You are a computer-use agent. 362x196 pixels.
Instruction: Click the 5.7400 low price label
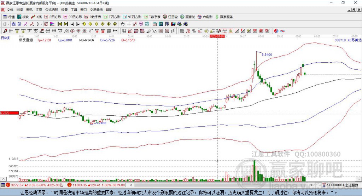click(x=101, y=123)
